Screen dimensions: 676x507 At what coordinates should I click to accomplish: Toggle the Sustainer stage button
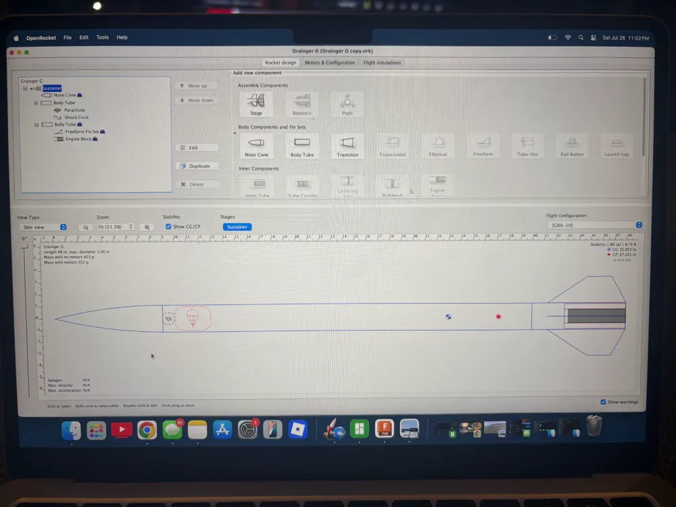point(237,226)
